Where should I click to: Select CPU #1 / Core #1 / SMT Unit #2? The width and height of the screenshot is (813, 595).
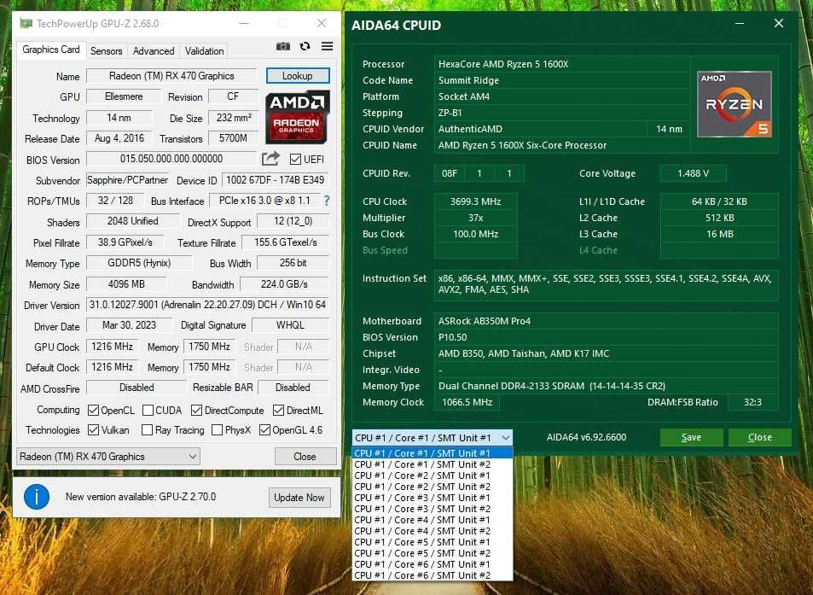(x=433, y=464)
